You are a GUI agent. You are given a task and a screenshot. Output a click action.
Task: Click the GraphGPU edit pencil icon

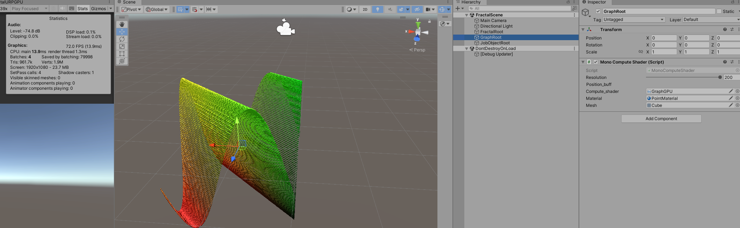tap(731, 91)
